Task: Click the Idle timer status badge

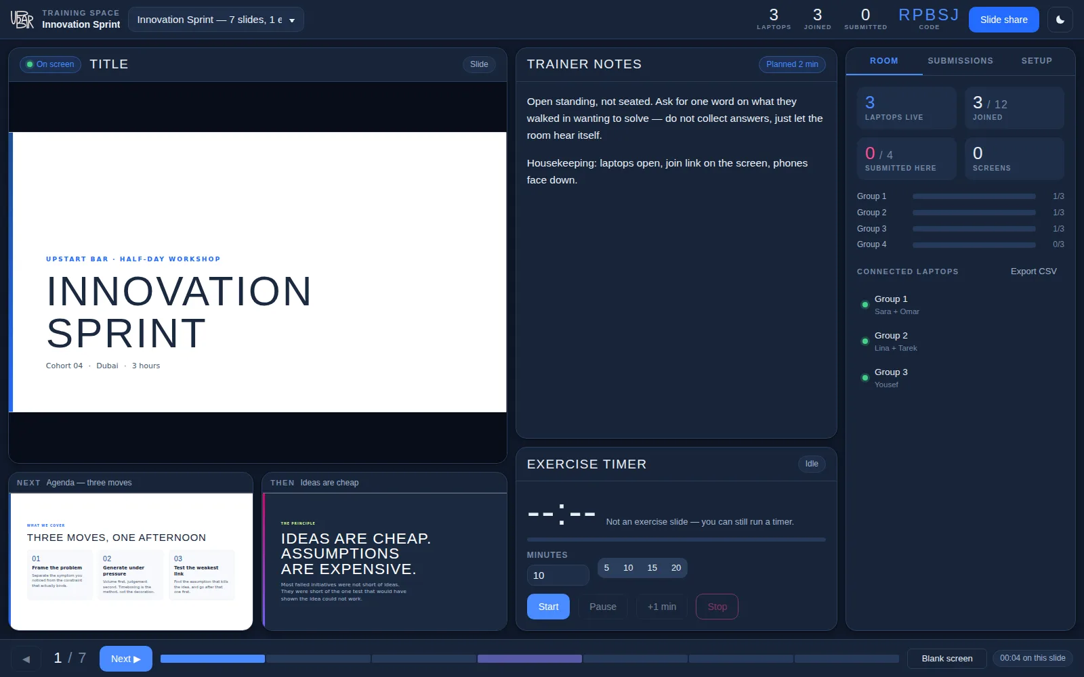Action: click(x=812, y=464)
